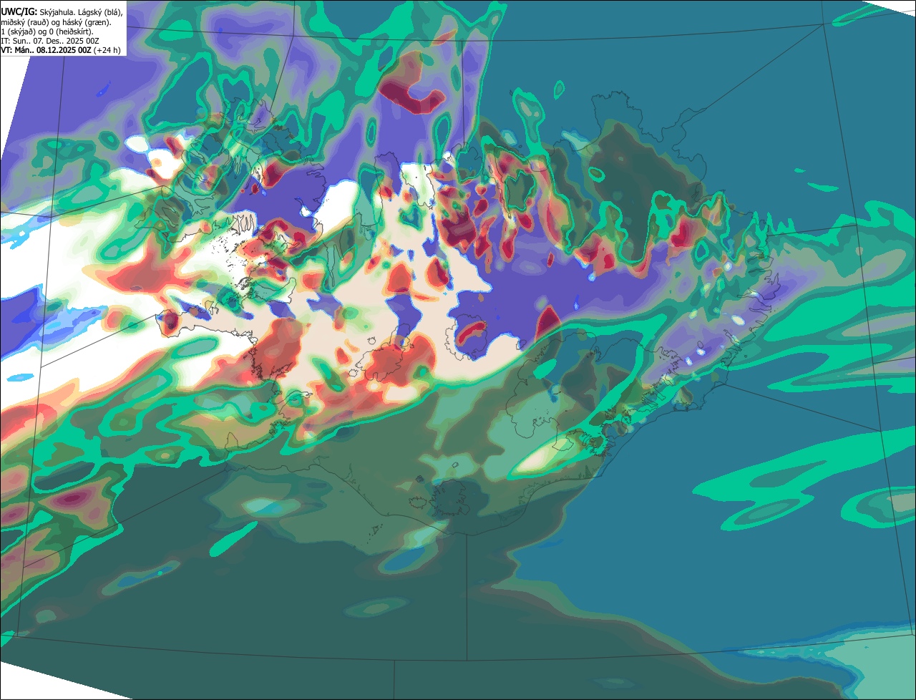Click the "háský (græn)" legend text
The height and width of the screenshot is (700, 916).
87,23
